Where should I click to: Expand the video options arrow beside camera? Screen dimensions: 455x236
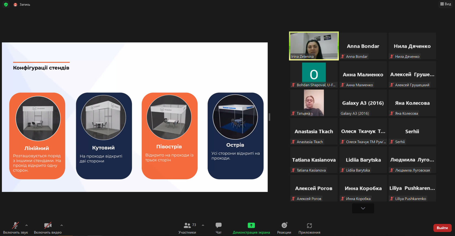point(62,225)
